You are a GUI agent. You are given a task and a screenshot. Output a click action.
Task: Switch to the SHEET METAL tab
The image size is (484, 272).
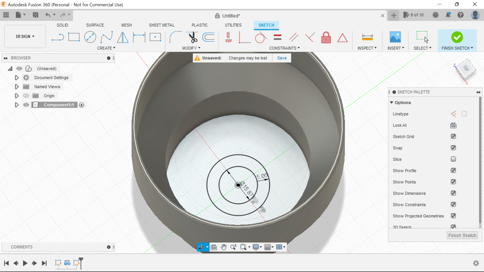(162, 25)
